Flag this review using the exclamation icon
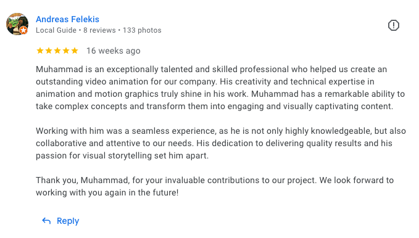The image size is (419, 238). point(393,25)
